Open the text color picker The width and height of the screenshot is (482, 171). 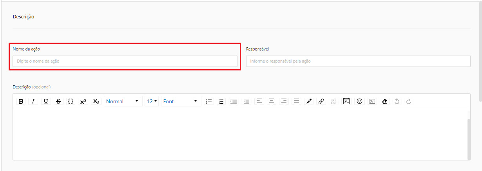click(x=309, y=101)
